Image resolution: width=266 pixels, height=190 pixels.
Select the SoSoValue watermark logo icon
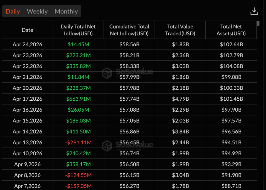107,72
